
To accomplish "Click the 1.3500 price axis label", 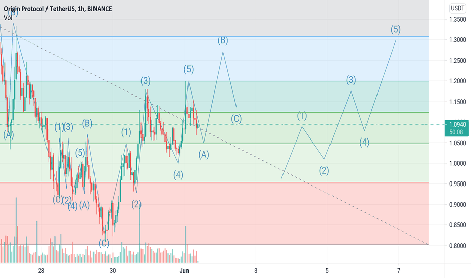I will [x=458, y=20].
